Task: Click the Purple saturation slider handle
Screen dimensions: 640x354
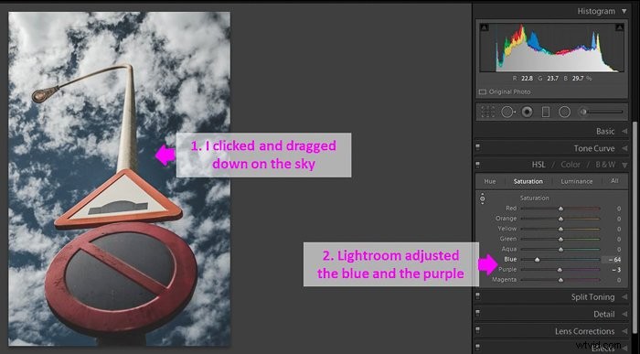Action: [x=560, y=270]
